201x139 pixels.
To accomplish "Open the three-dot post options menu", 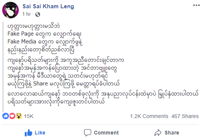I will (196, 5).
